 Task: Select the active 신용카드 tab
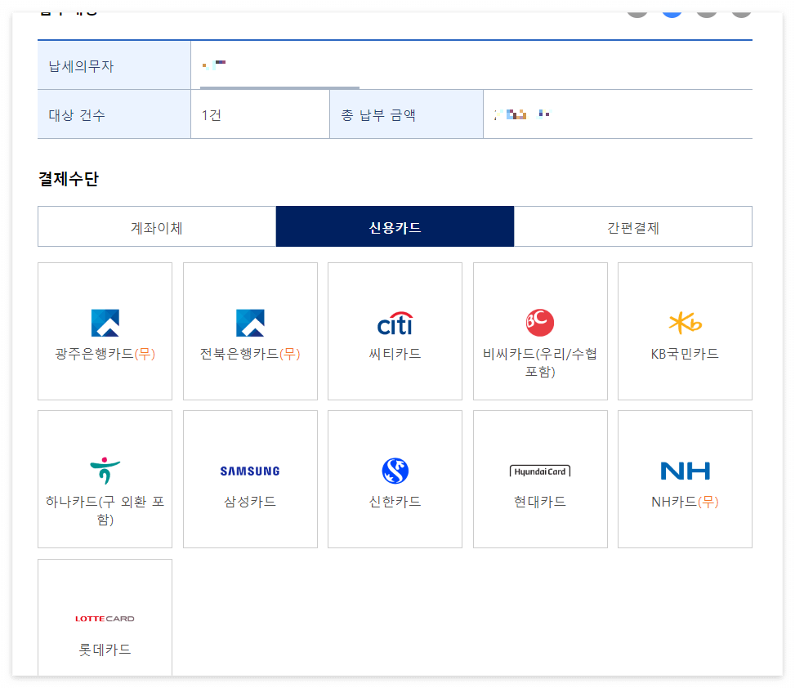point(395,226)
